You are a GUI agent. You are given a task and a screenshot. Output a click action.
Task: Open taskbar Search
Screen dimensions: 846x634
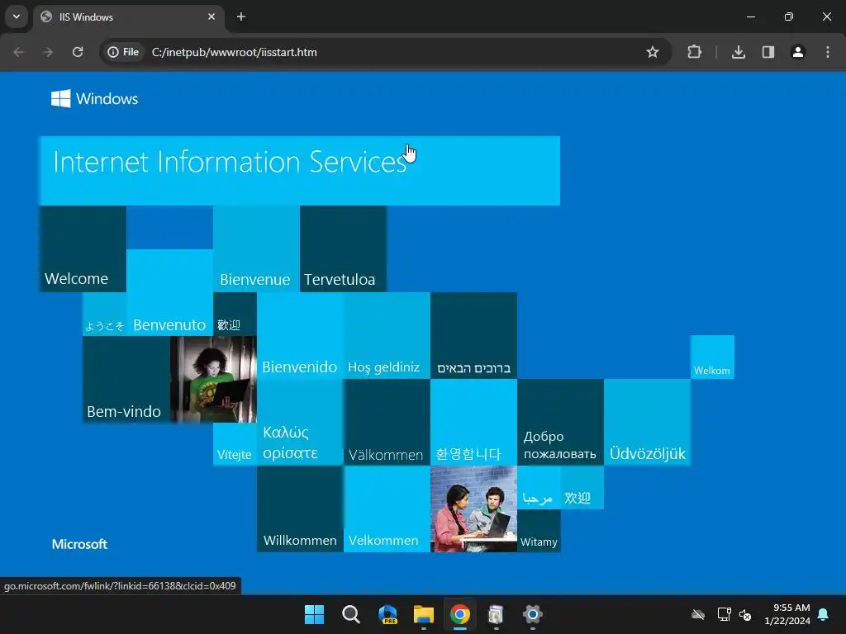350,614
